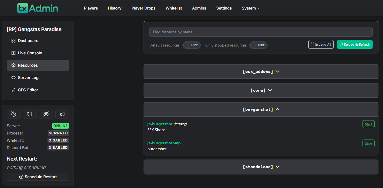The width and height of the screenshot is (383, 188).
Task: Expand the [standalone] resource group
Action: [261, 167]
